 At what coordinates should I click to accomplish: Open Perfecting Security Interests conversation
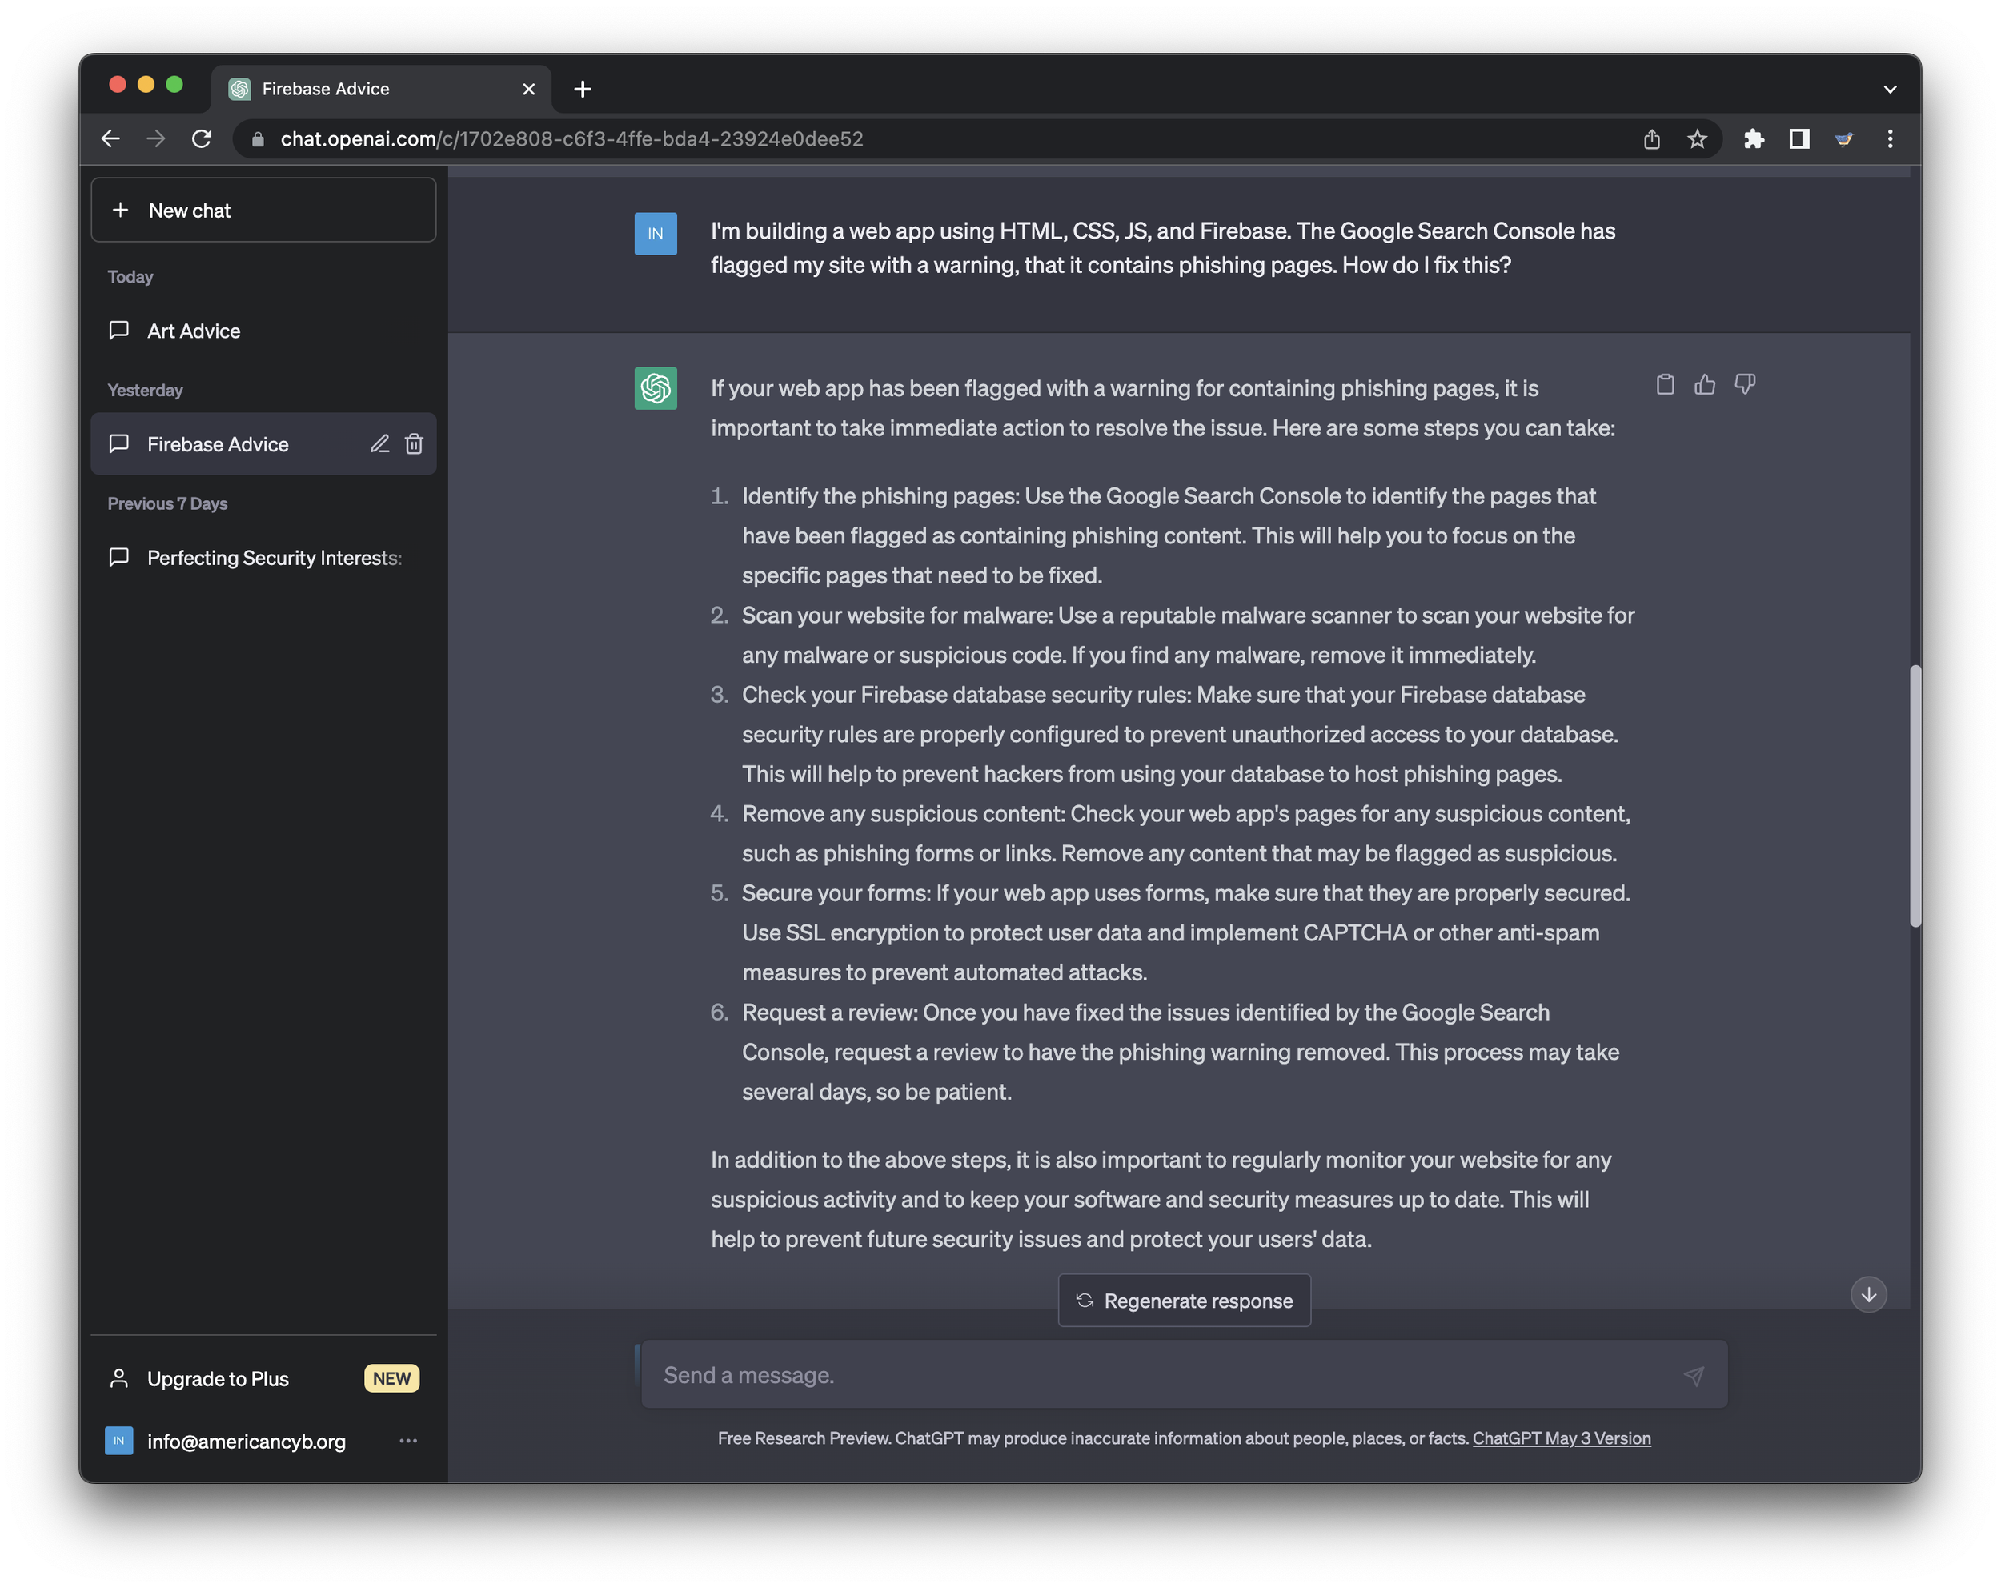coord(274,558)
